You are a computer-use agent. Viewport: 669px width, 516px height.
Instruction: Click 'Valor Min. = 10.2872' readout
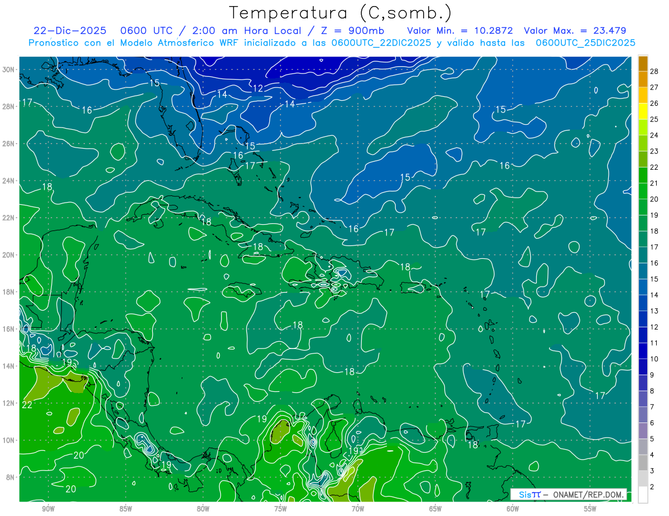460,31
